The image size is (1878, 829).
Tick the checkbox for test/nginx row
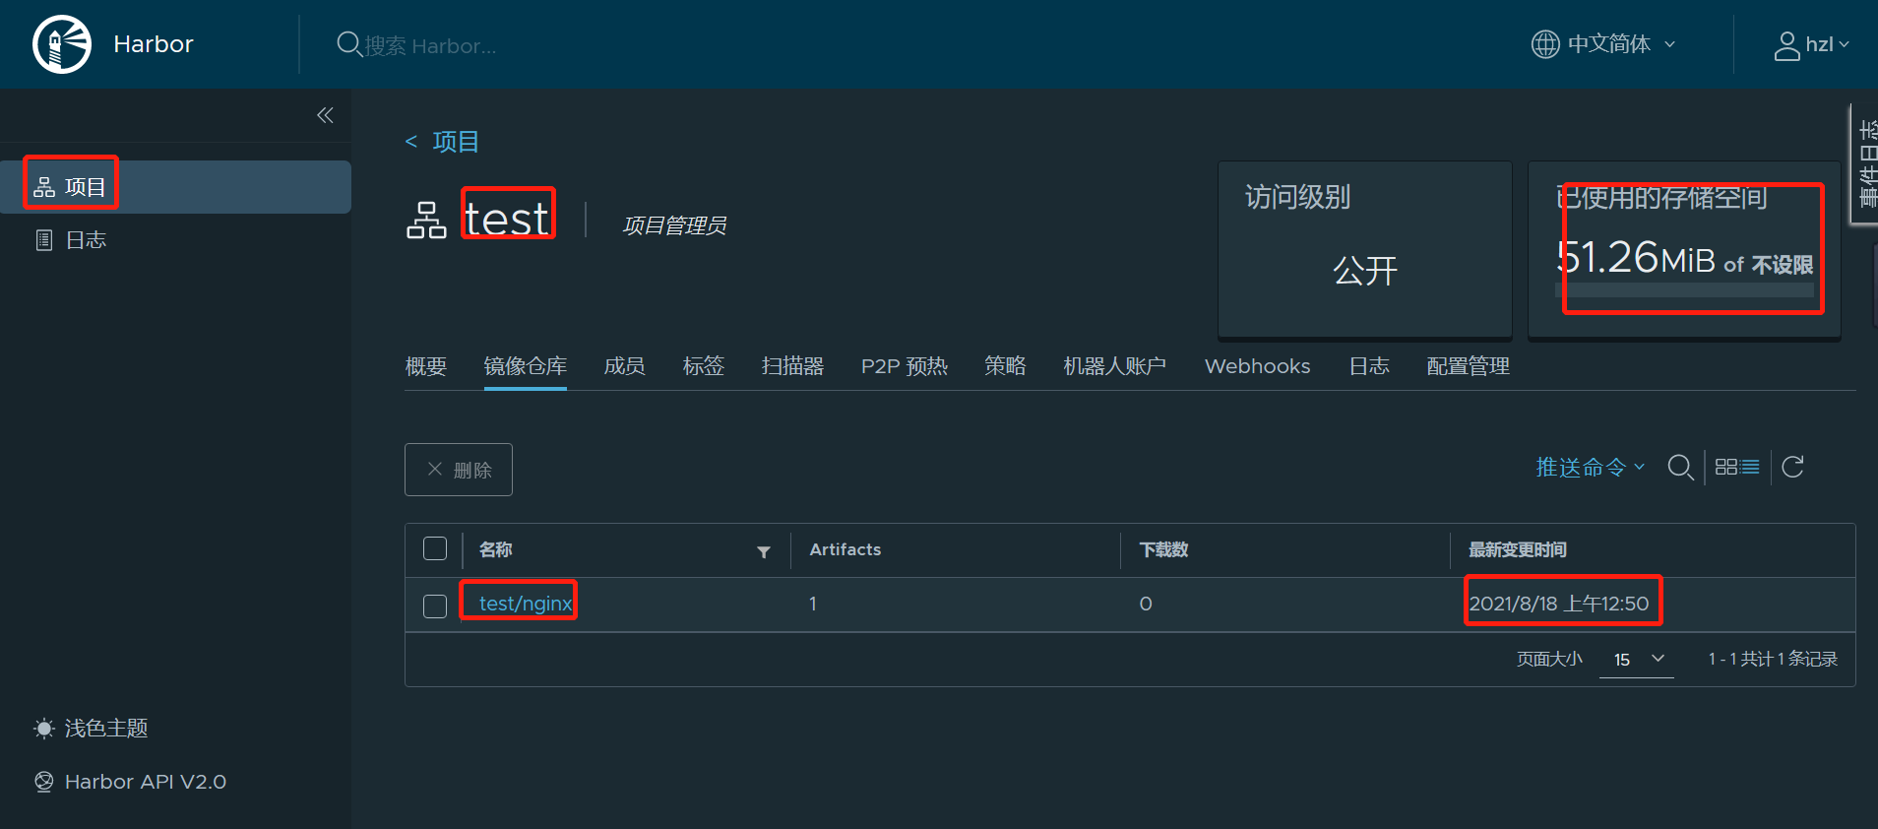coord(435,606)
